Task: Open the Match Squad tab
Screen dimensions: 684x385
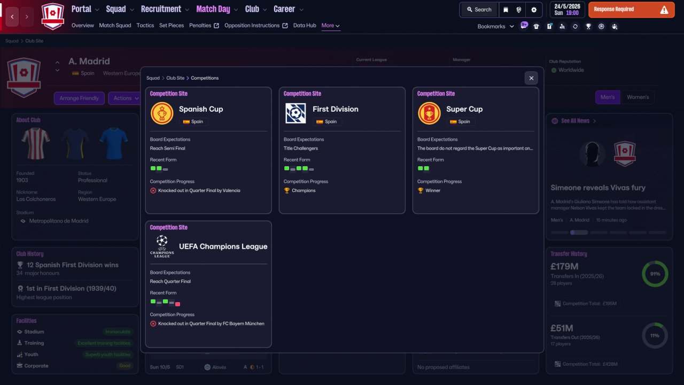Action: (x=115, y=25)
